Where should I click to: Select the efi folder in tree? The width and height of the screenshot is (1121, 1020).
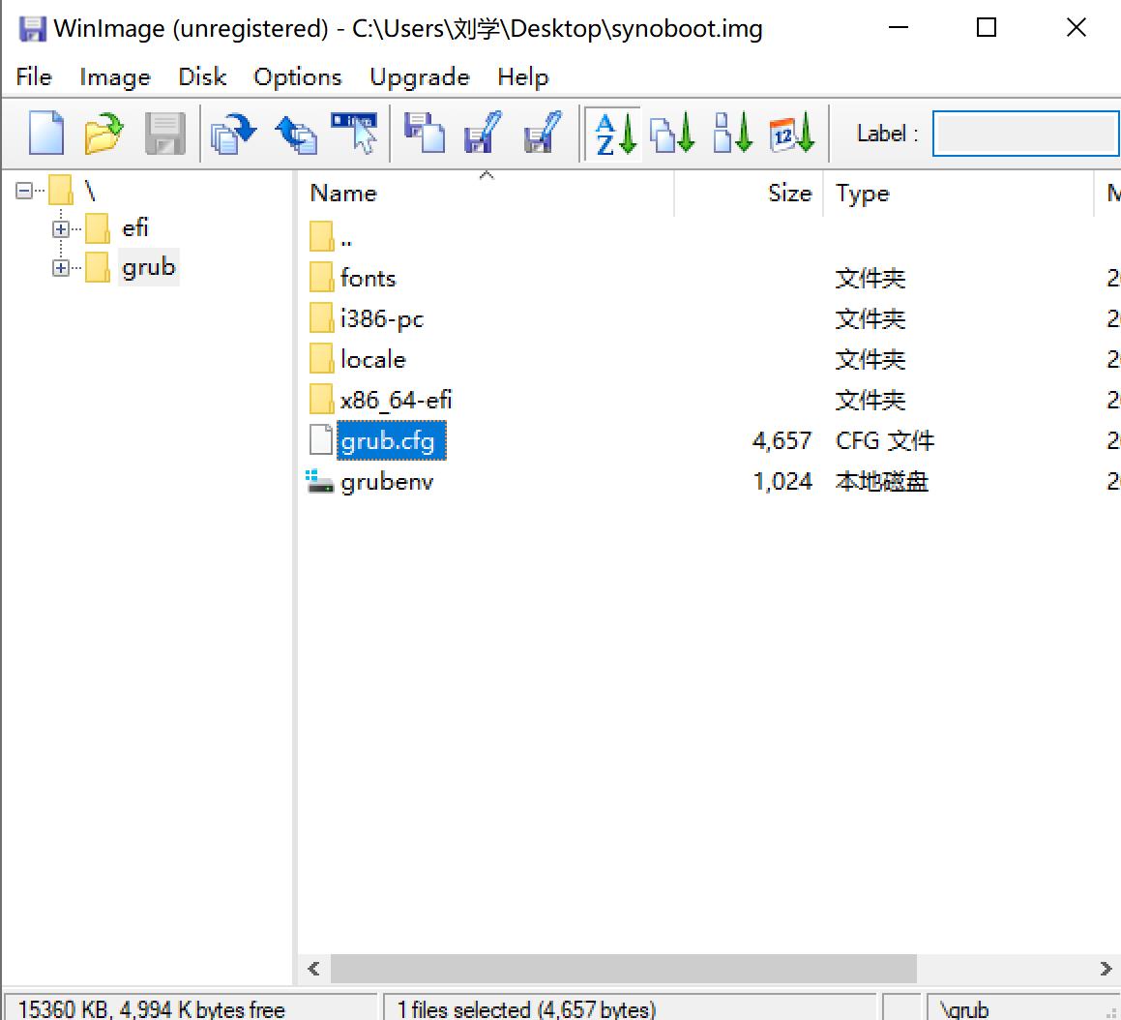[135, 229]
